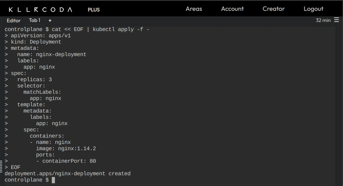Open the Account page
The height and width of the screenshot is (186, 343).
point(232,9)
